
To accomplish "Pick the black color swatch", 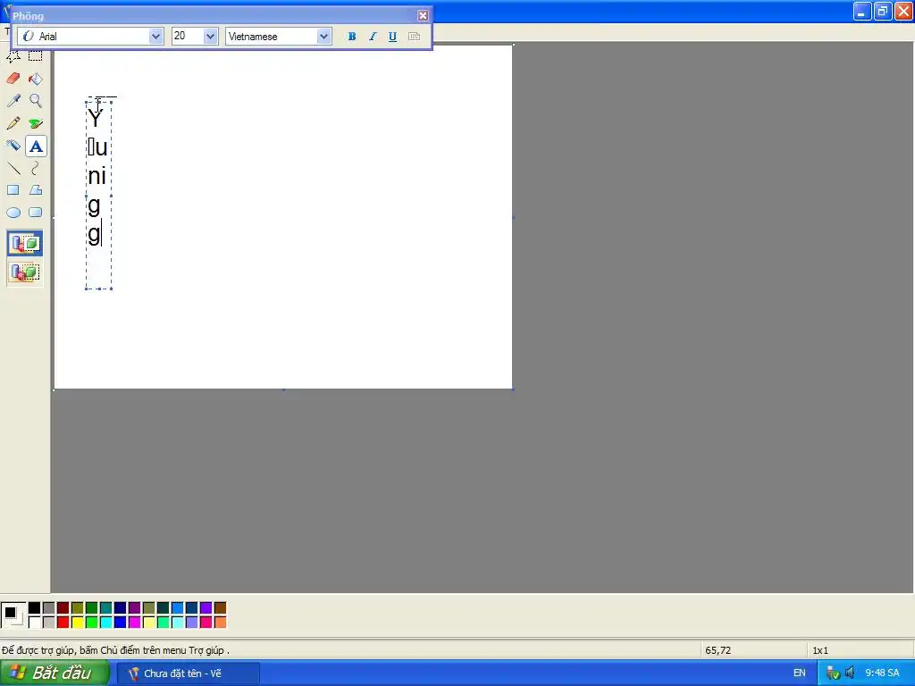I will [35, 607].
